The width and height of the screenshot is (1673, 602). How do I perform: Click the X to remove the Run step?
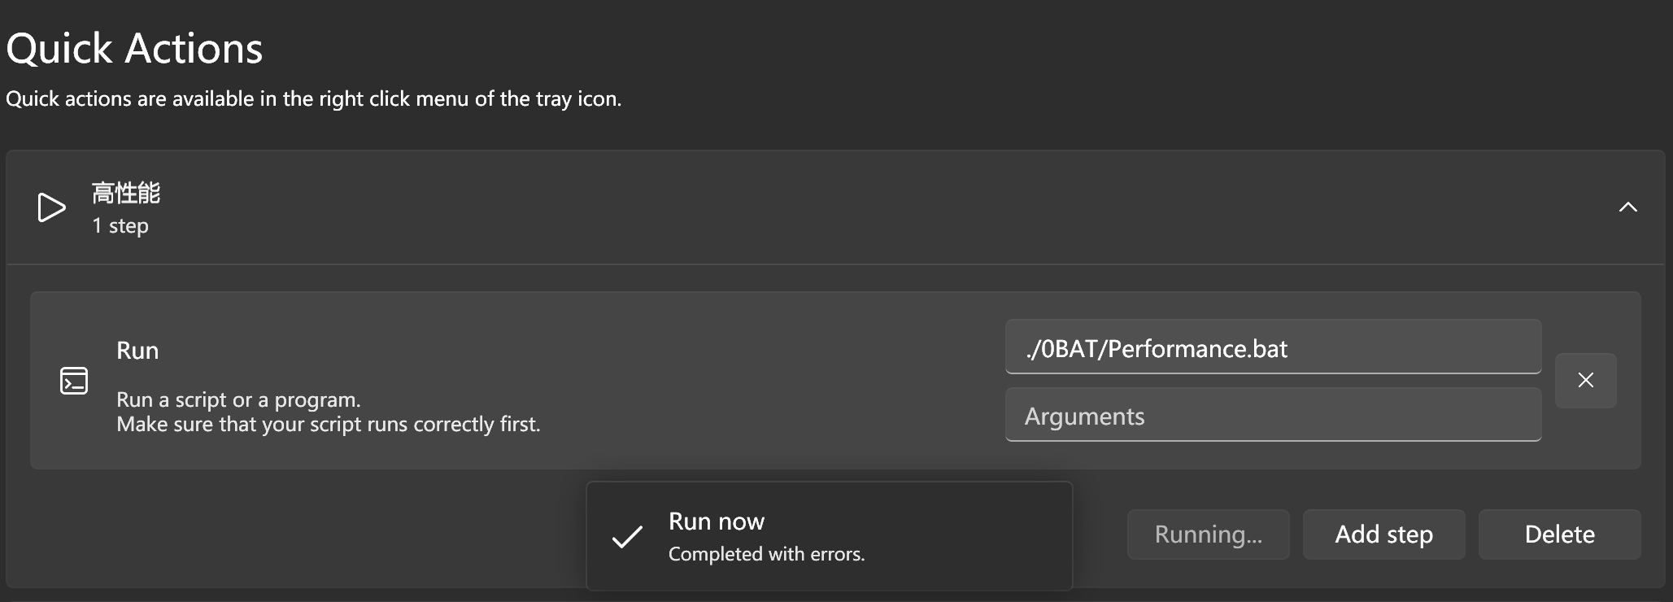(1584, 380)
